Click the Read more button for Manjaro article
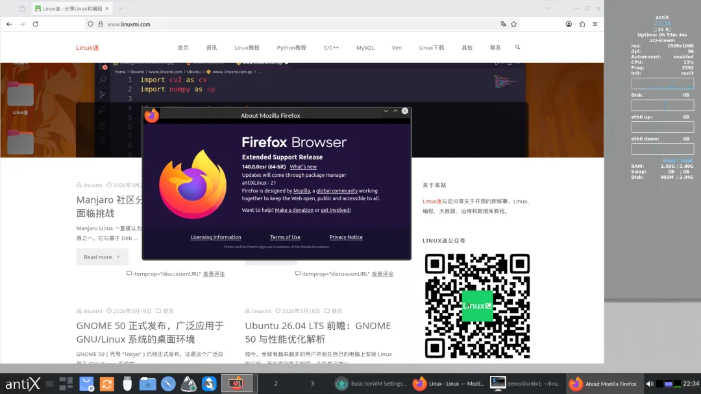 (x=102, y=257)
